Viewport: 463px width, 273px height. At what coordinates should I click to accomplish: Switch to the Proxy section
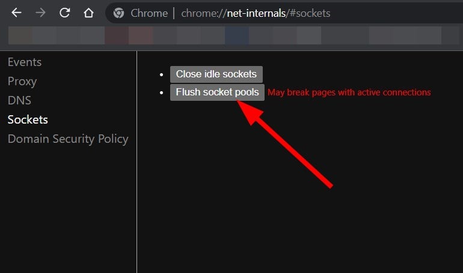[22, 81]
